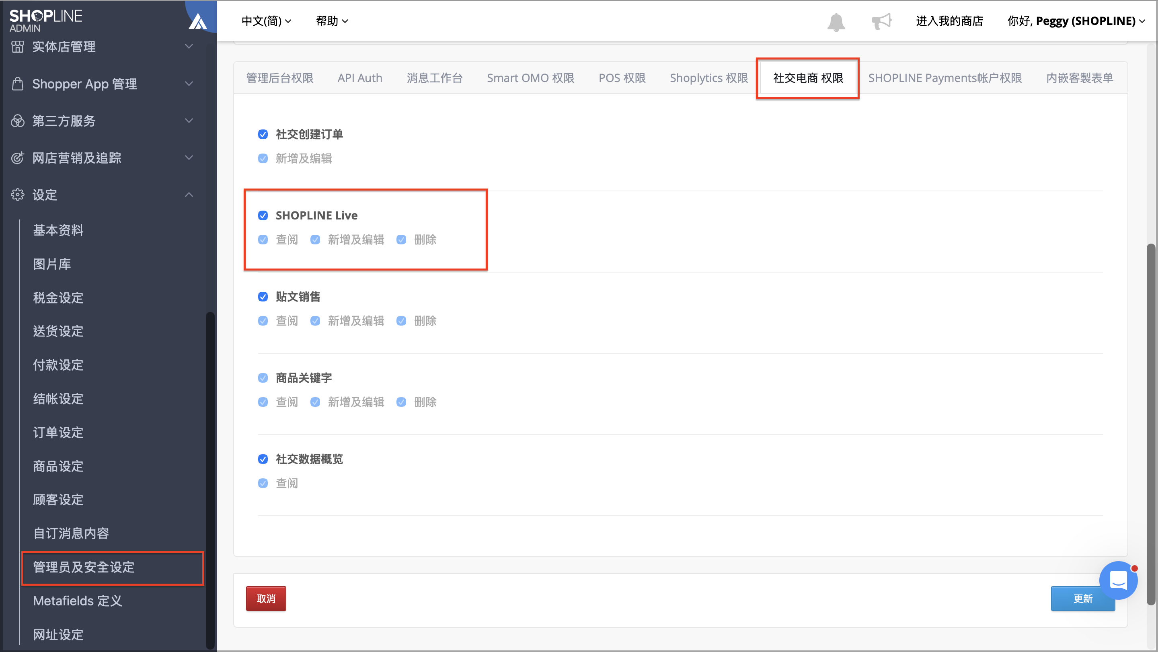
Task: Open 基本资料 in settings menu
Action: point(58,230)
